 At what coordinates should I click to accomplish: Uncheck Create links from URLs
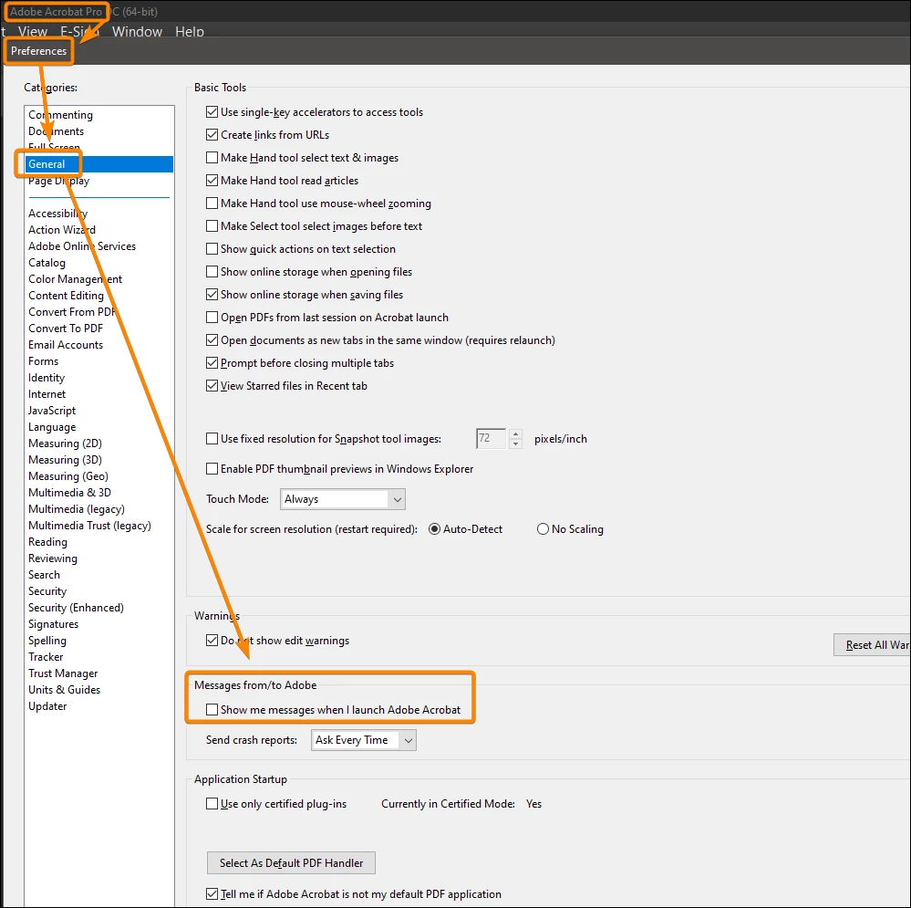(x=212, y=134)
